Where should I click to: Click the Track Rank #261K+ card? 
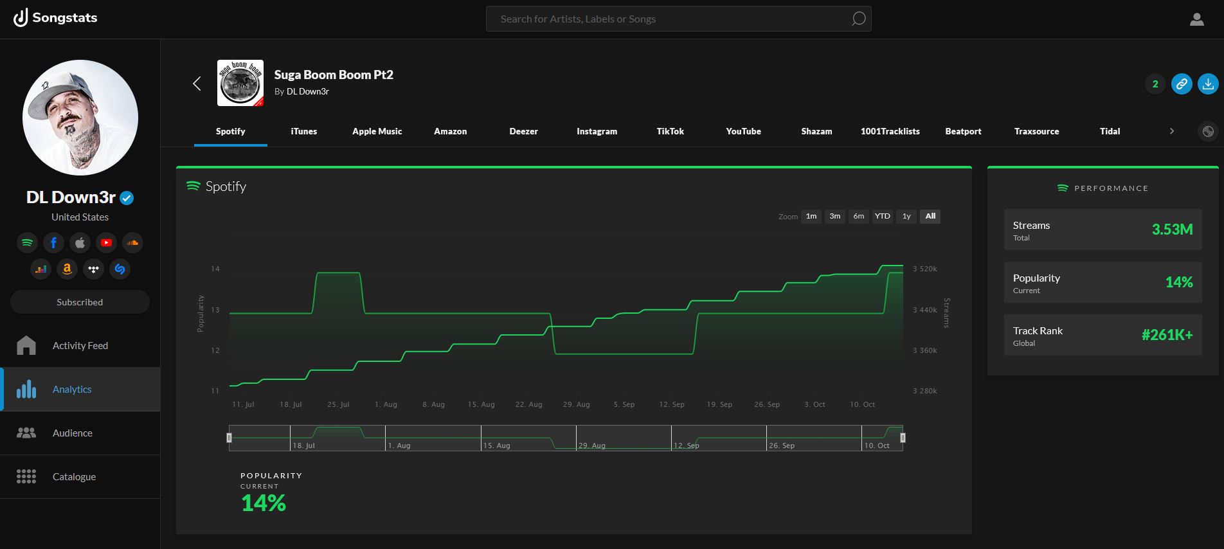click(1103, 335)
